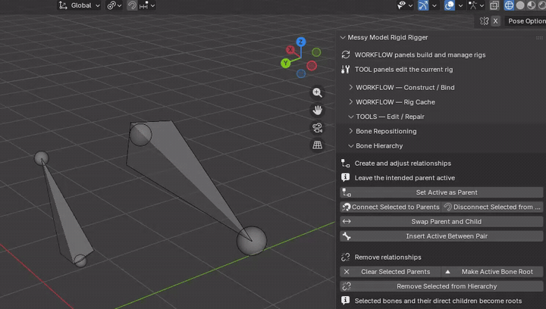Image resolution: width=546 pixels, height=309 pixels.
Task: Click the 'Create and adjust relationships' label
Action: pyautogui.click(x=403, y=164)
